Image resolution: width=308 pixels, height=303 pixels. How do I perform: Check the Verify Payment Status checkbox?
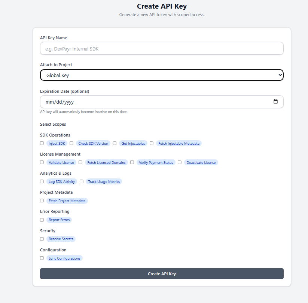(x=132, y=162)
